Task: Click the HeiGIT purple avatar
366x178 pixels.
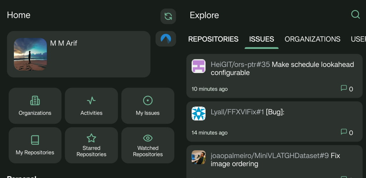Action: (x=198, y=66)
